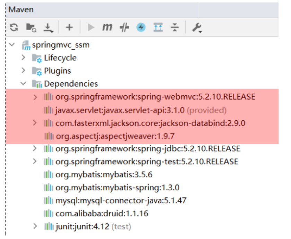
Task: Click the Maven panel title
Action: point(21,10)
